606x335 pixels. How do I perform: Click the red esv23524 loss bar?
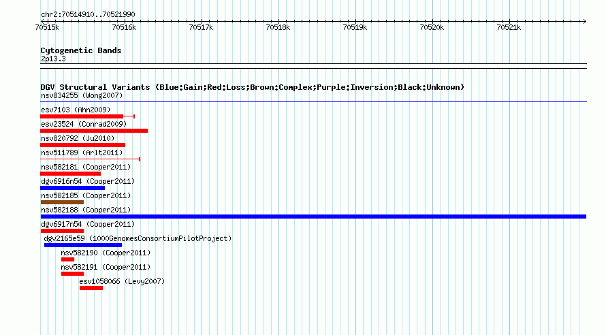coord(94,131)
